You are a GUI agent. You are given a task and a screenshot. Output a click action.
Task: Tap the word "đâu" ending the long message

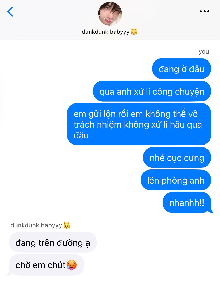[x=81, y=135]
